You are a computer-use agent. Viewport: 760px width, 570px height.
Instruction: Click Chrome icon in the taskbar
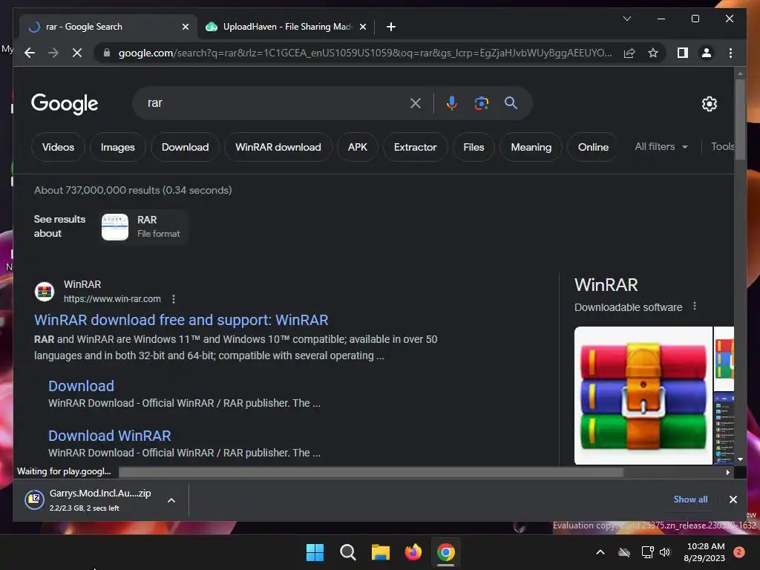(x=446, y=552)
